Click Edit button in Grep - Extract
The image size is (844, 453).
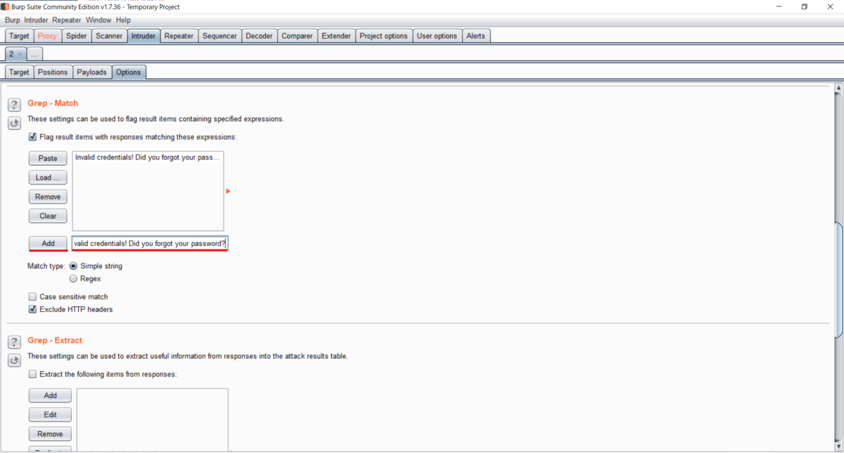[x=50, y=415]
